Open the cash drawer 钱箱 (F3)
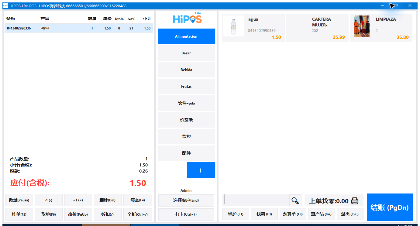 264,214
